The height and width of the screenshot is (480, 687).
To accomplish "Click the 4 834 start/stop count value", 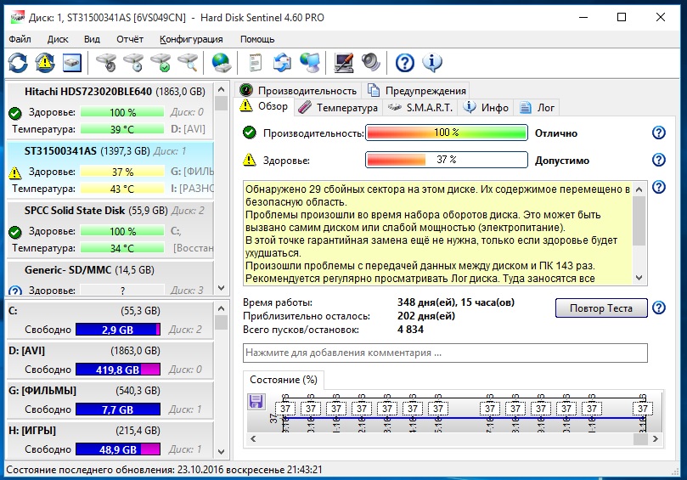I will click(x=410, y=330).
